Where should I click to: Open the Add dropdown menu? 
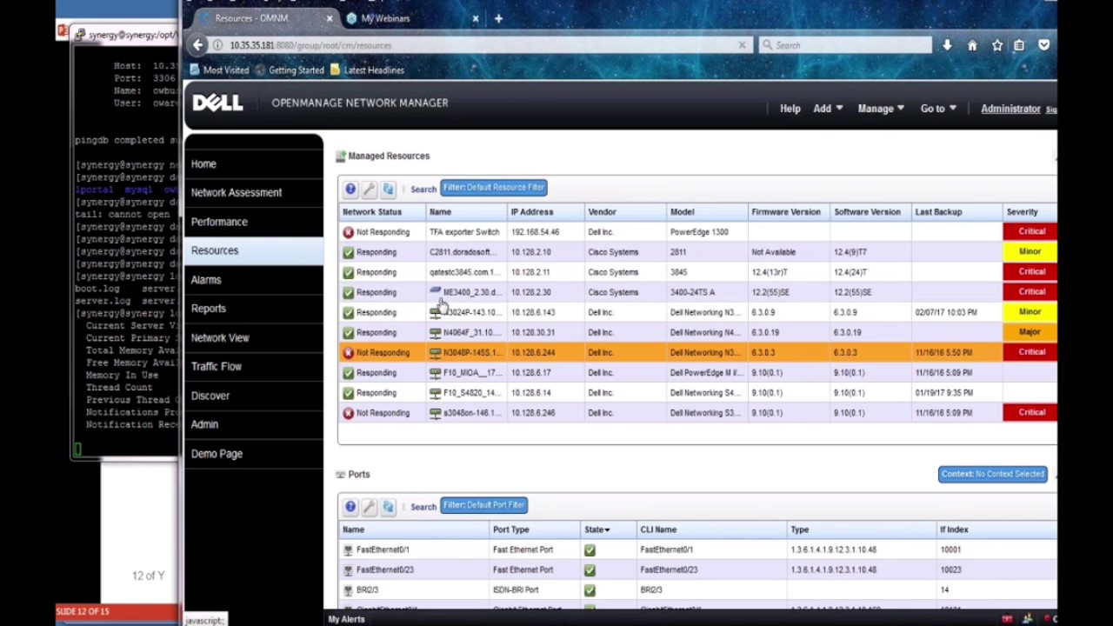(827, 109)
